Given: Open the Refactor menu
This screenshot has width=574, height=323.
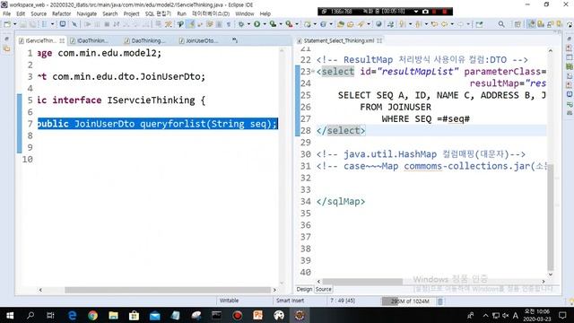Looking at the screenshot, I should coord(61,14).
